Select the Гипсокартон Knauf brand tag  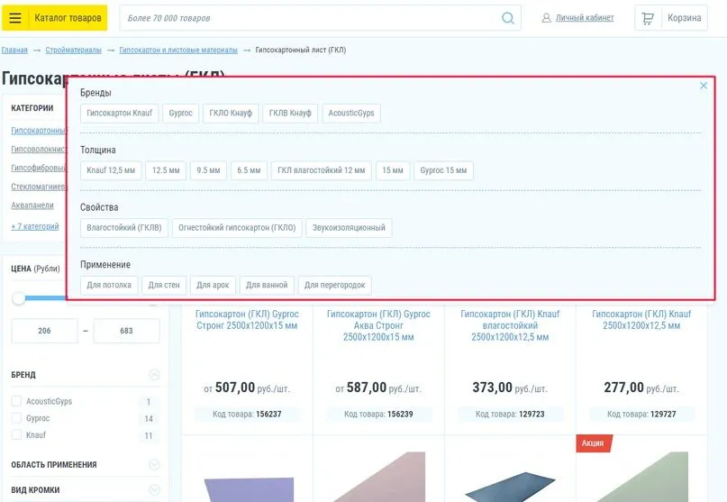click(119, 114)
